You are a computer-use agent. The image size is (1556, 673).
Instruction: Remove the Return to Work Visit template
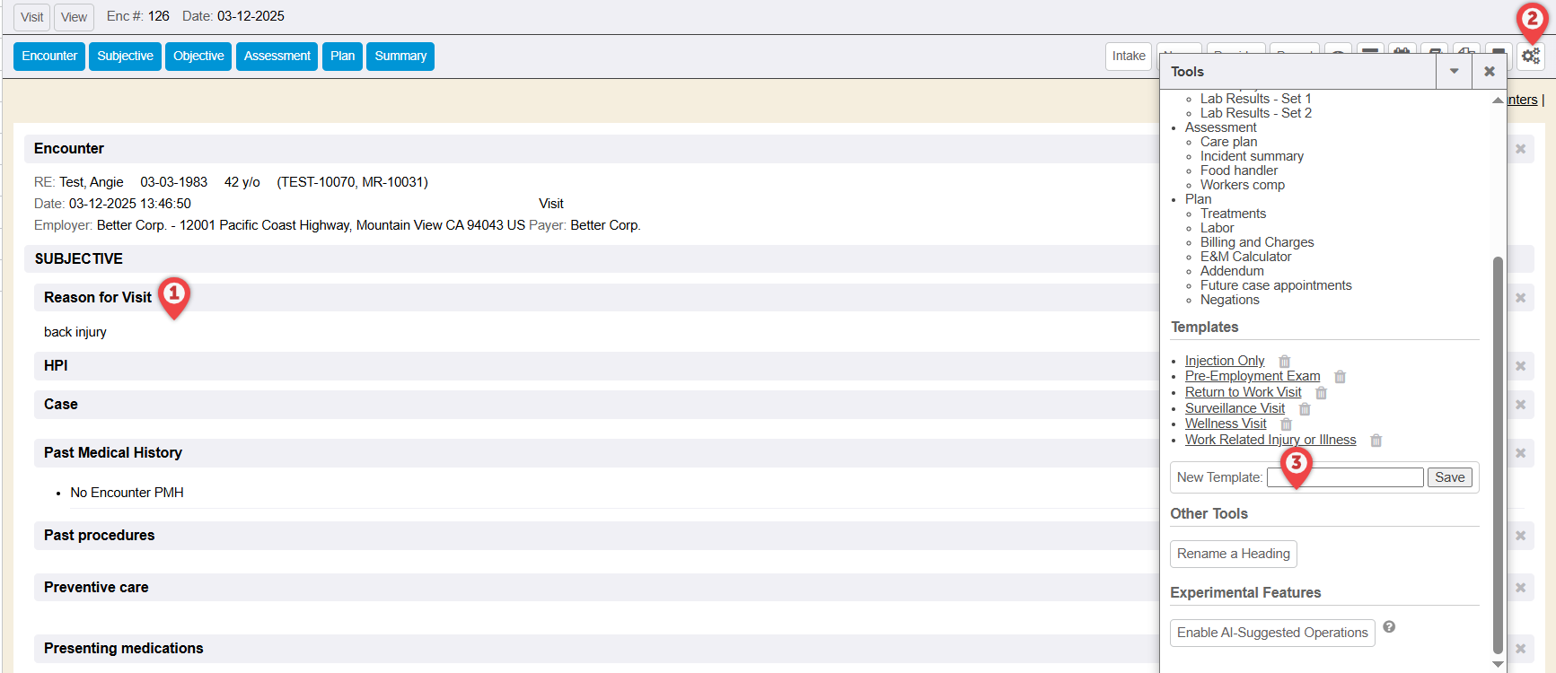tap(1321, 393)
